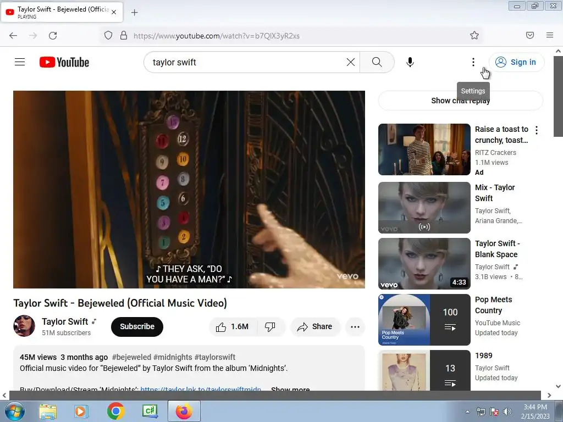The width and height of the screenshot is (563, 422).
Task: Like the video with thumbs up
Action: [x=232, y=326]
